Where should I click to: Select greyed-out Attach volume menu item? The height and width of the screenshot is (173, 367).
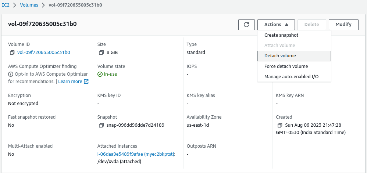coord(294,45)
